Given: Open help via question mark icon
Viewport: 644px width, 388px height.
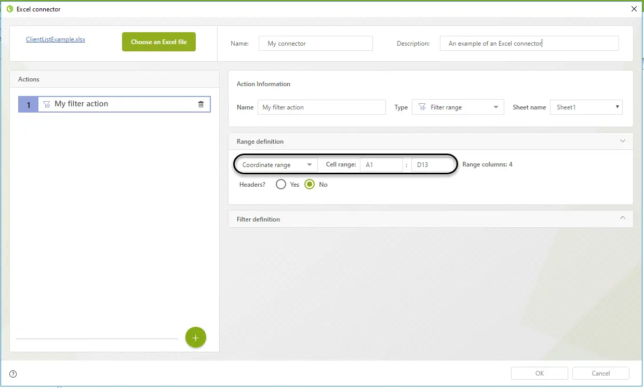Looking at the screenshot, I should click(x=13, y=374).
